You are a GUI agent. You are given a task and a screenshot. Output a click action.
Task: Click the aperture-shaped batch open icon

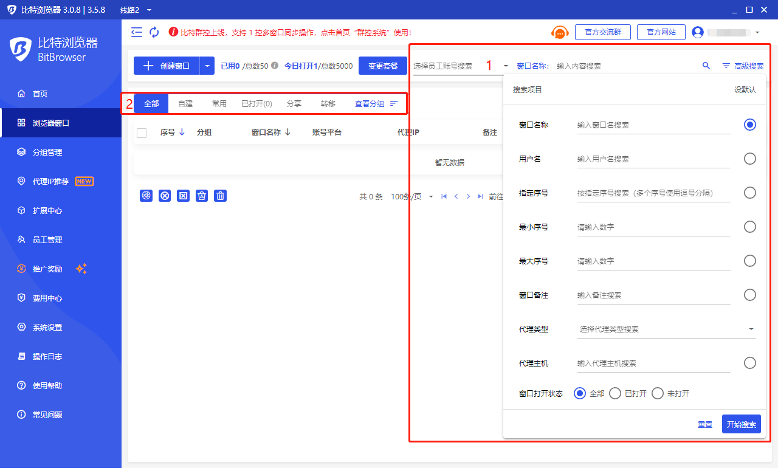[x=146, y=196]
